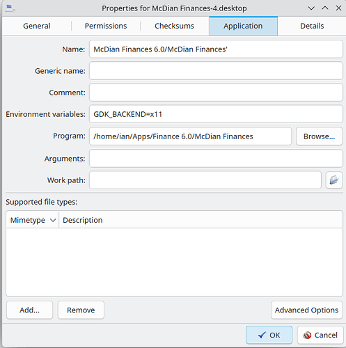This screenshot has width=346, height=348.
Task: Select the Application tab
Action: [243, 26]
